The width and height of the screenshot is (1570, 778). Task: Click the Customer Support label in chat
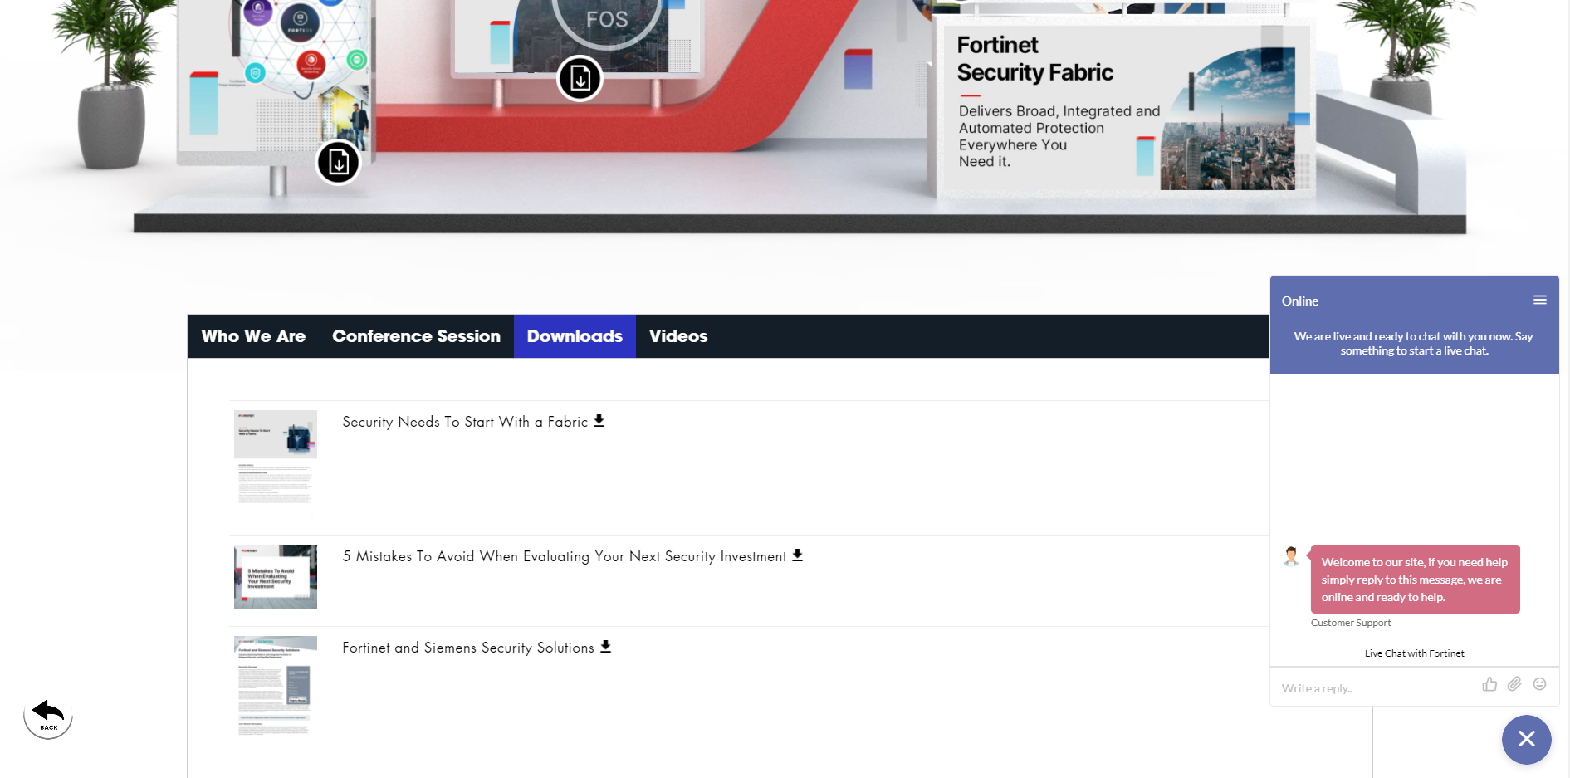(1351, 623)
